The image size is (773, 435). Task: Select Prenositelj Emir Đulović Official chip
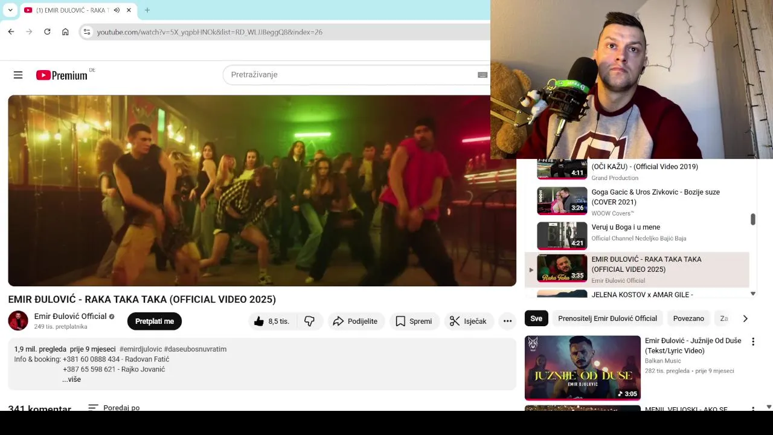tap(608, 318)
